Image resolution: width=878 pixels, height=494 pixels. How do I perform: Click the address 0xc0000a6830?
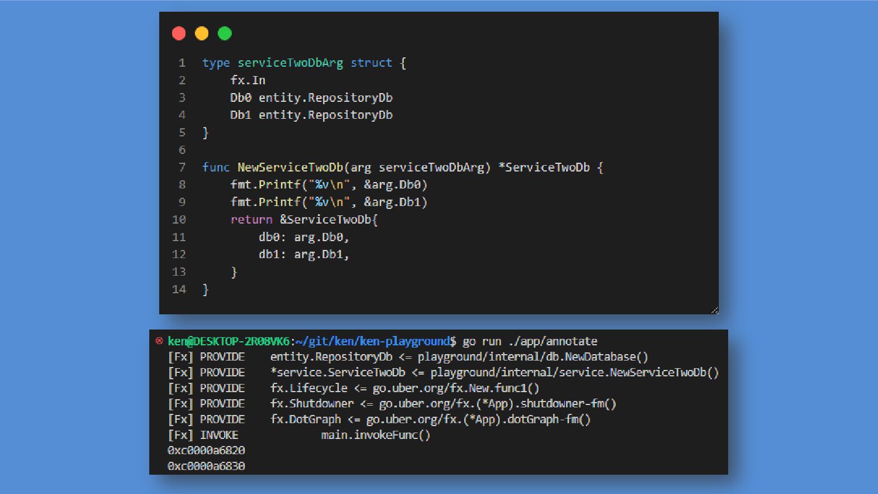click(x=206, y=466)
